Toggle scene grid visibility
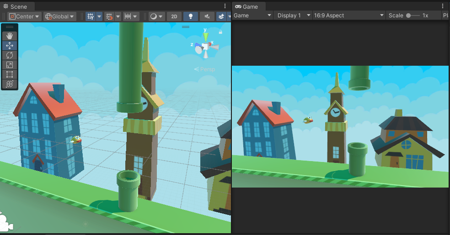 point(91,16)
